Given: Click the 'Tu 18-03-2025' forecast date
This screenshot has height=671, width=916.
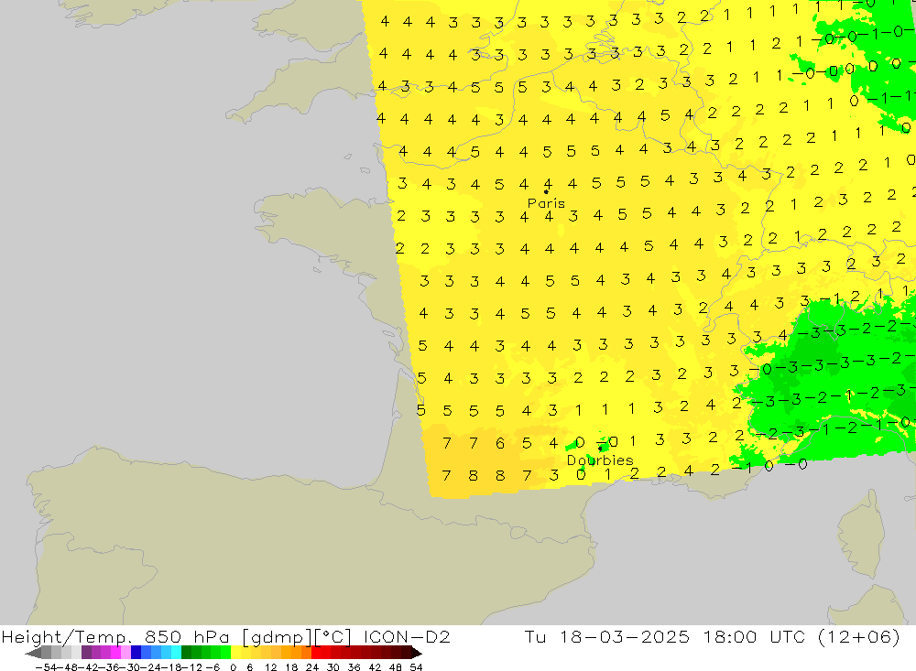Looking at the screenshot, I should click(607, 636).
